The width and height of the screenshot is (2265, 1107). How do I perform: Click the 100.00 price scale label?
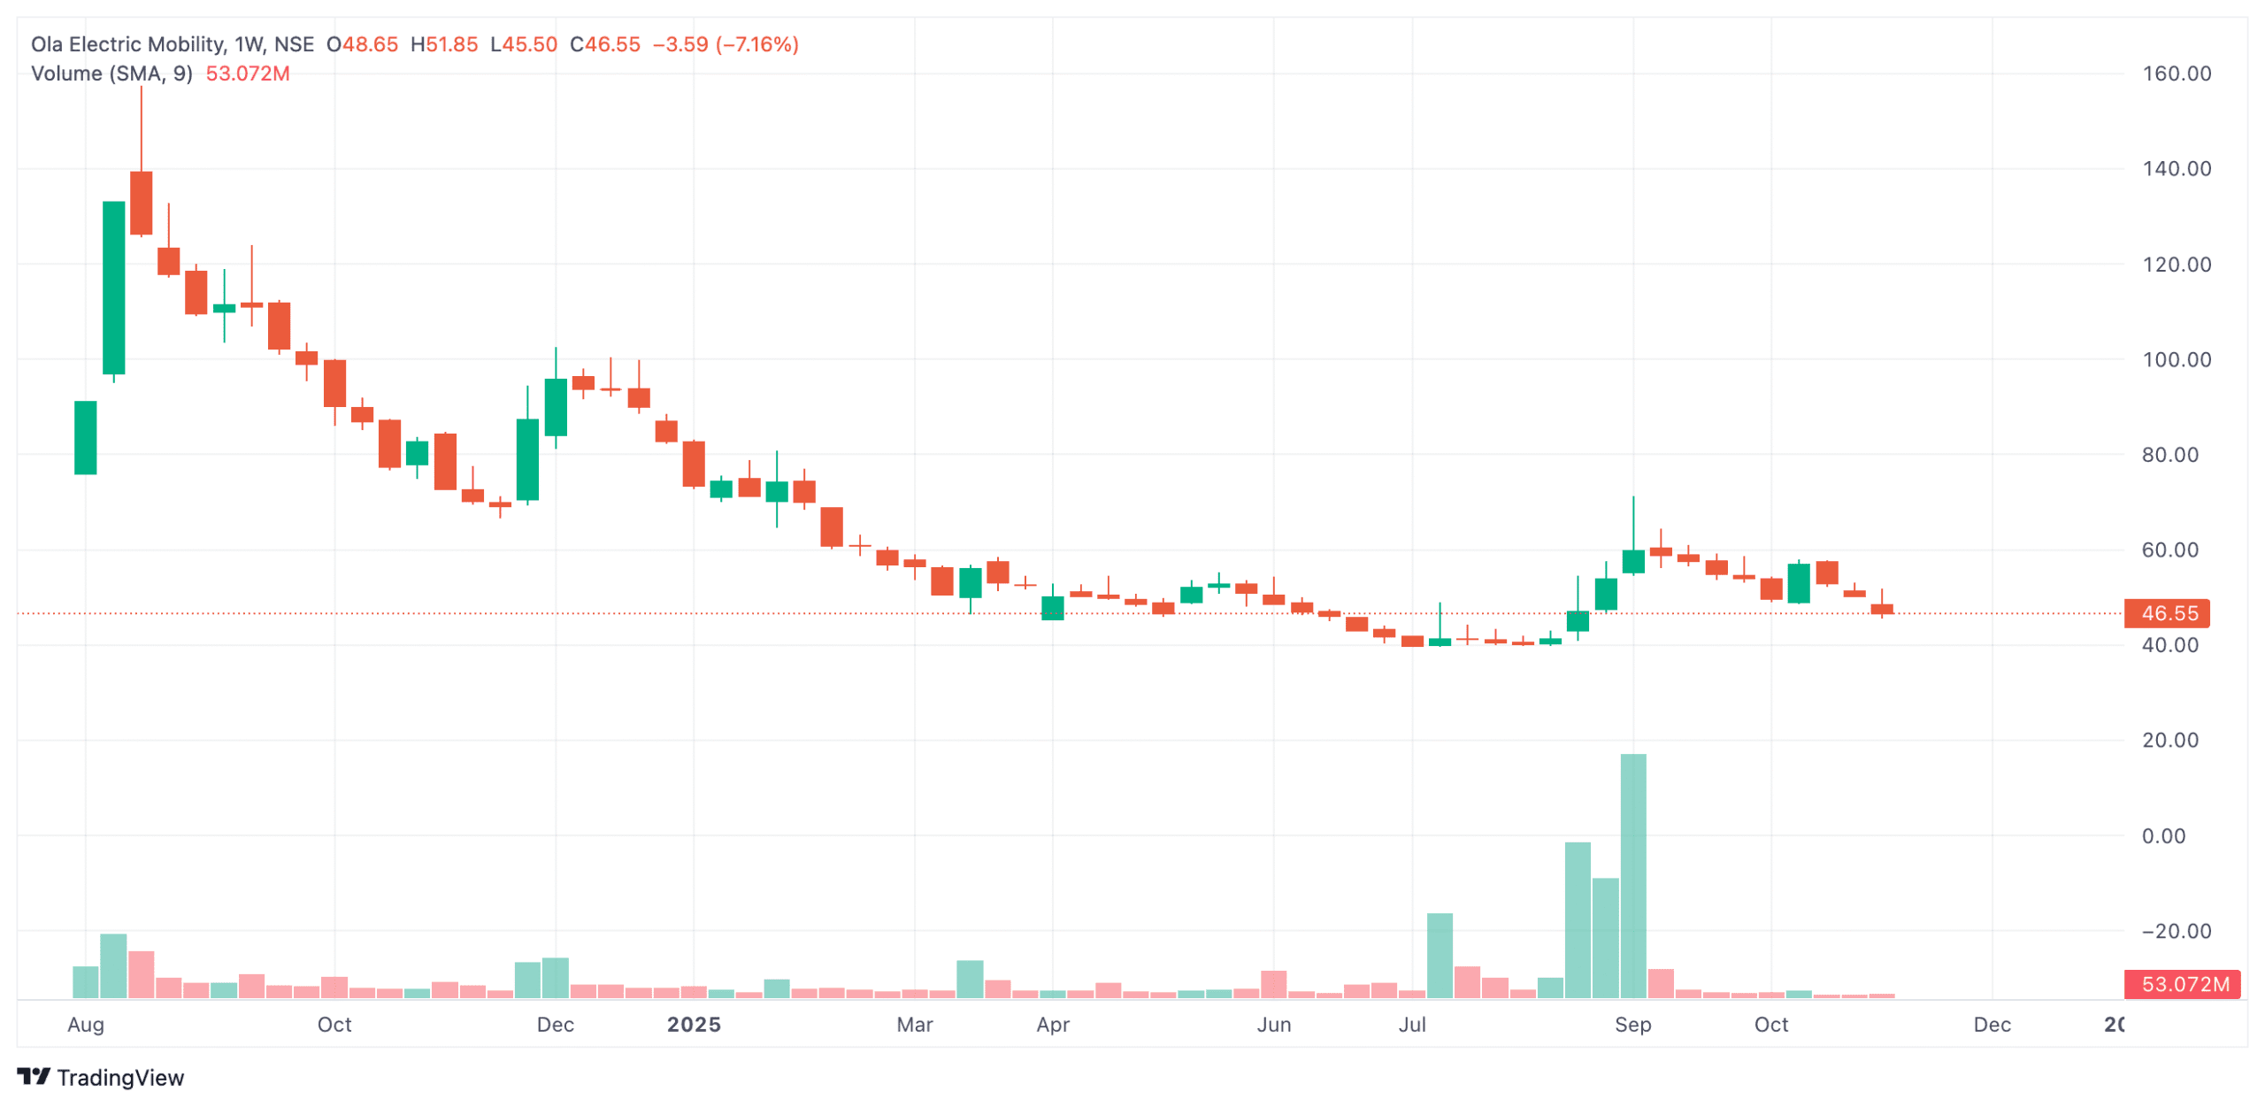pyautogui.click(x=2176, y=359)
